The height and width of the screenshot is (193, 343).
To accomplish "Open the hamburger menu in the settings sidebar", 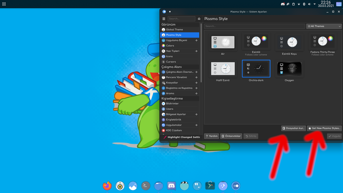I will [164, 19].
